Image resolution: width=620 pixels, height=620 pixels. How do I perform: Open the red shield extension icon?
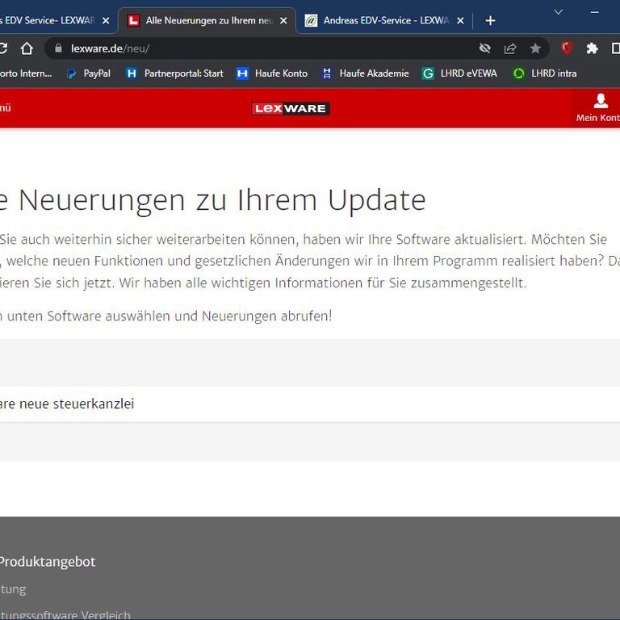click(x=567, y=48)
